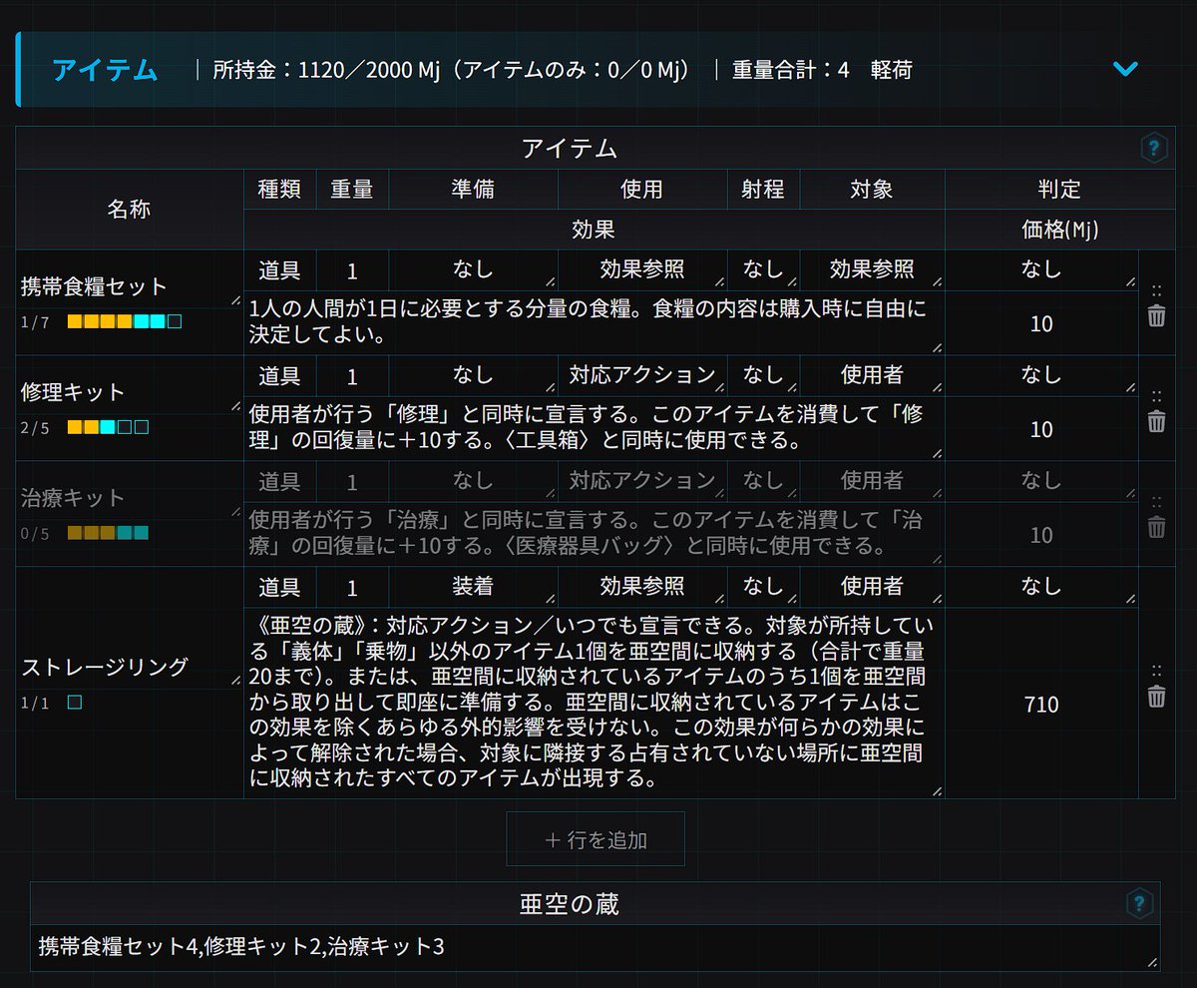Click the 名称 column header
The width and height of the screenshot is (1197, 988).
pos(130,210)
